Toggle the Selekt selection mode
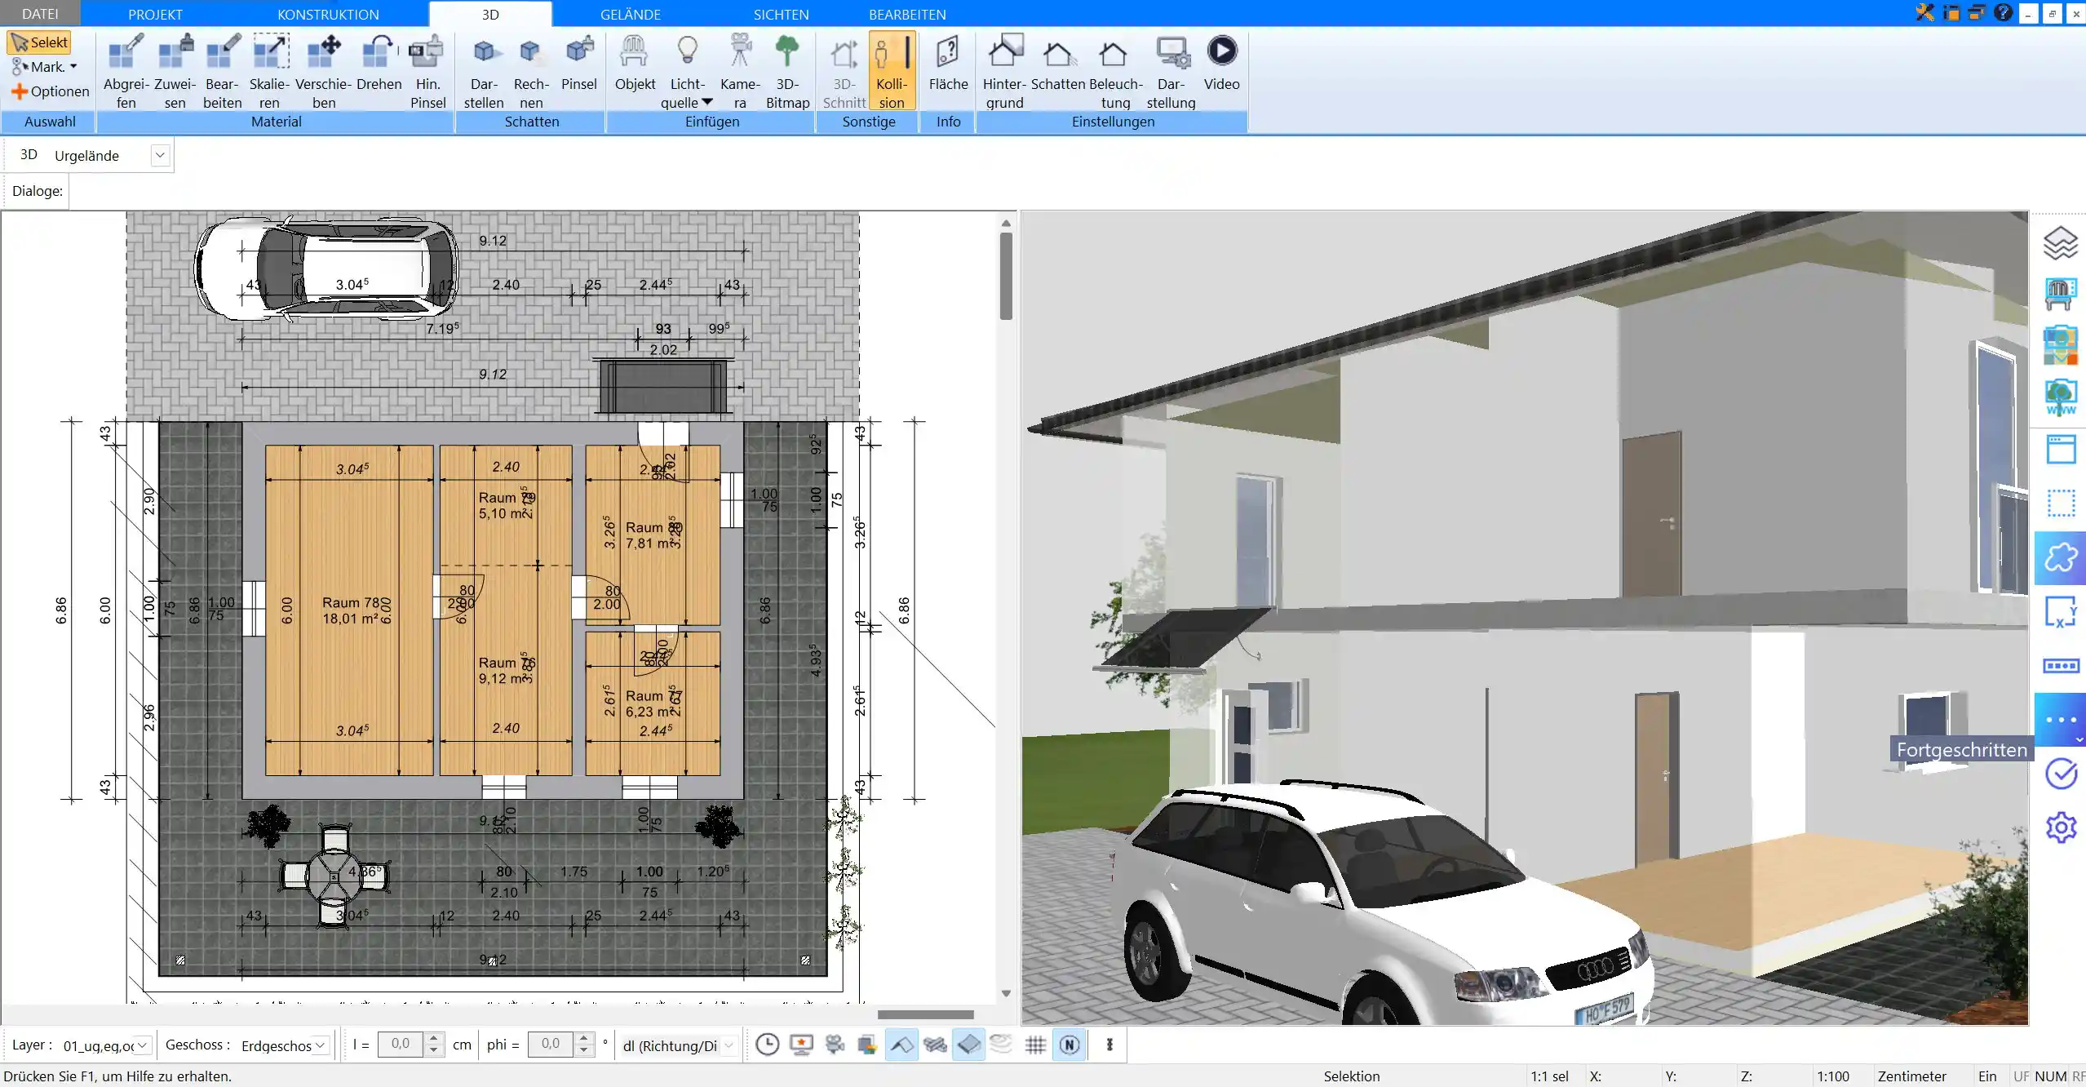Screen dimensions: 2086x1087 click(39, 42)
